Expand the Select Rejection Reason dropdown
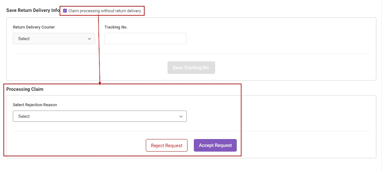The width and height of the screenshot is (382, 171). pos(99,116)
